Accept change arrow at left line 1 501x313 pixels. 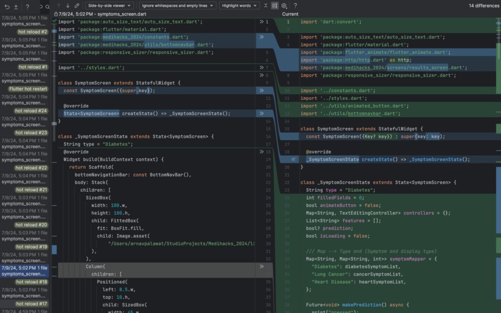click(x=261, y=22)
